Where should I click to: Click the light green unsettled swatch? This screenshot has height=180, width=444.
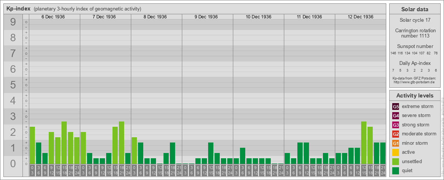click(x=396, y=161)
